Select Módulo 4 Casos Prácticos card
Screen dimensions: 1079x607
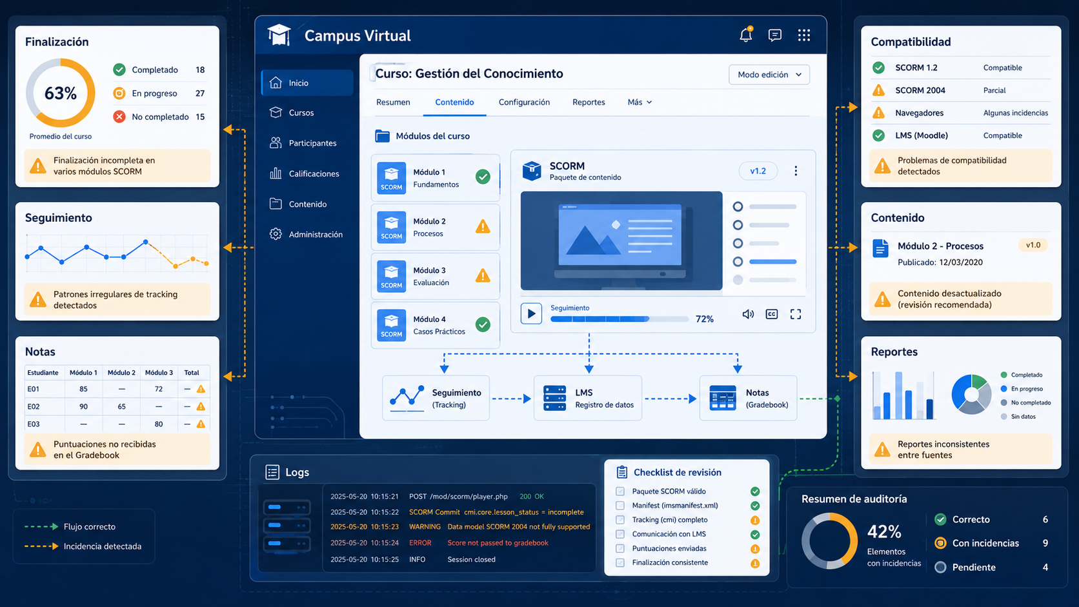pos(436,324)
